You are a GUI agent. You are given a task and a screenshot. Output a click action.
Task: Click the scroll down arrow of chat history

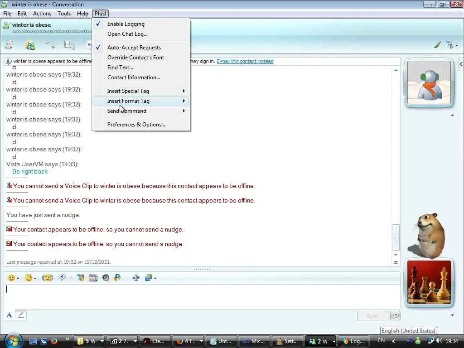coord(396,255)
